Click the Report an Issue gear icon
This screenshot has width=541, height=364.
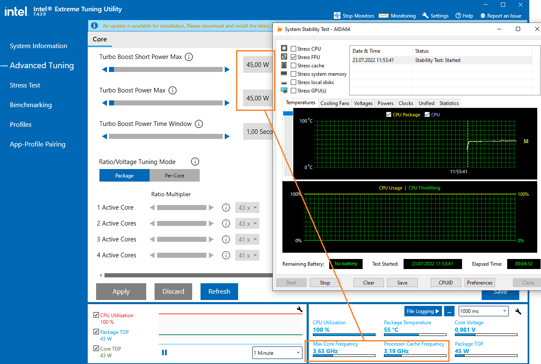tap(483, 15)
